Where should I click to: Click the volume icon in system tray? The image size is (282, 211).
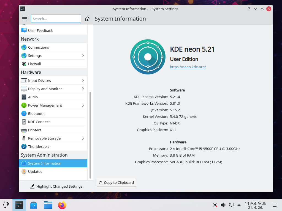223,205
